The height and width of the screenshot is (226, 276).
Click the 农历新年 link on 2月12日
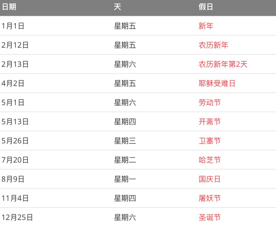(x=213, y=45)
